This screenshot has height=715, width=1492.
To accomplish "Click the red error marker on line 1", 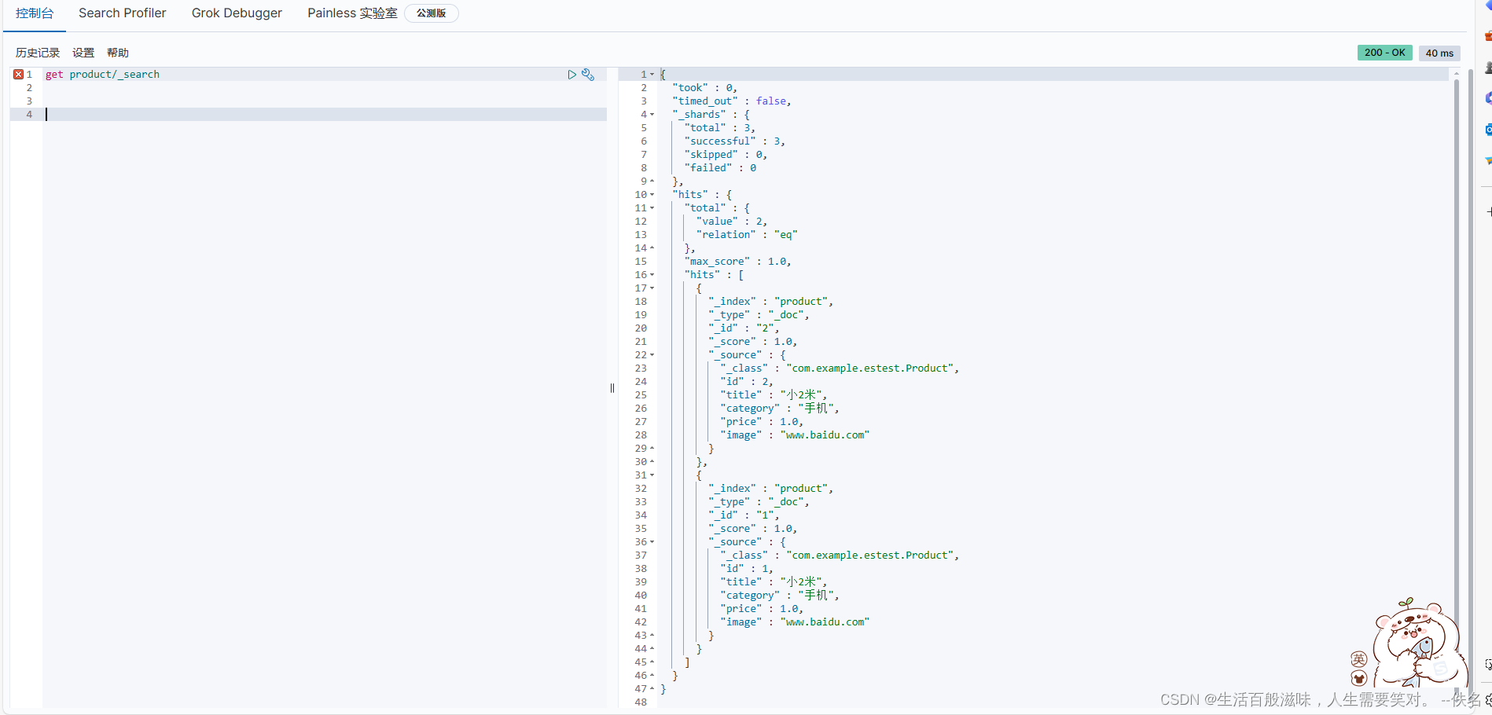I will coord(18,73).
